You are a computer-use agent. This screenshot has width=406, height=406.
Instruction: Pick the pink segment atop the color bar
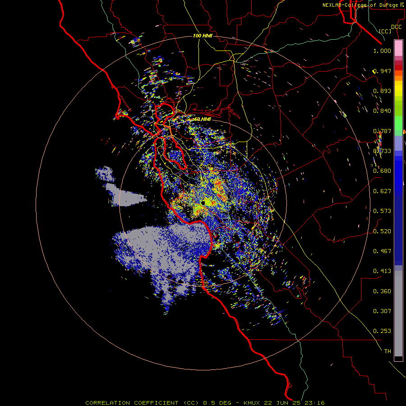[398, 48]
